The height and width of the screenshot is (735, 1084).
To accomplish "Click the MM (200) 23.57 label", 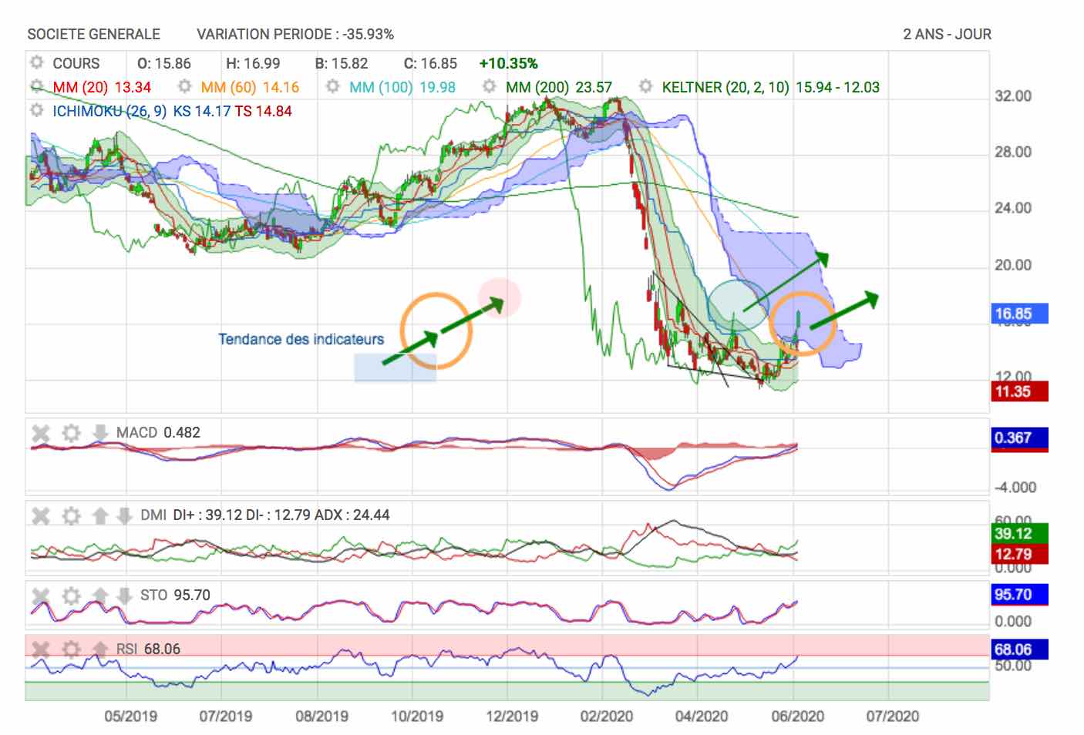I will tap(559, 87).
